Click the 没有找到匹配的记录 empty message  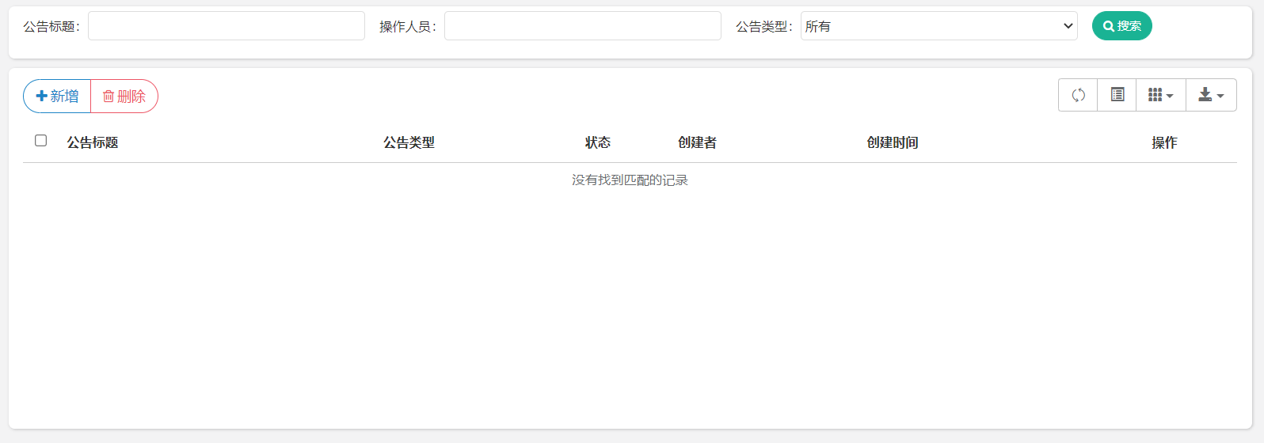630,180
